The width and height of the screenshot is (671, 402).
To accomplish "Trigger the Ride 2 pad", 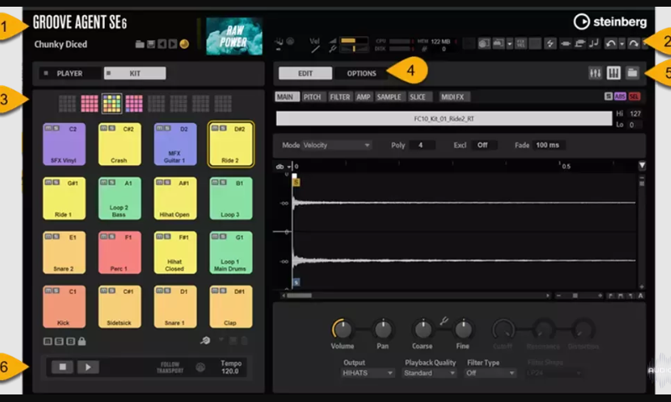I will 231,144.
